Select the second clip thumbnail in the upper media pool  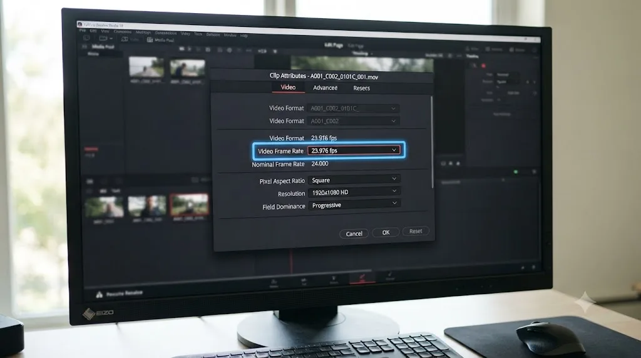(x=188, y=69)
